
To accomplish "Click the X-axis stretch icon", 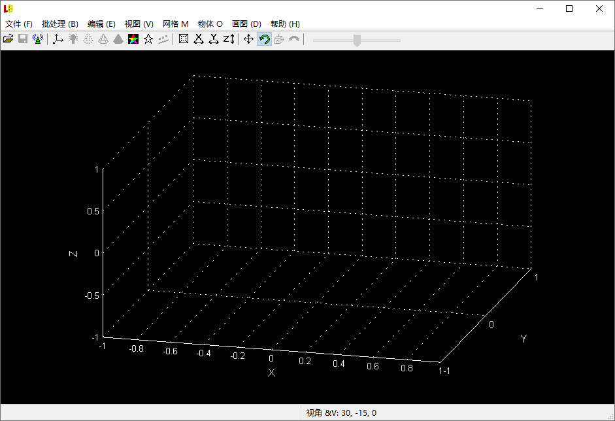I will click(199, 39).
